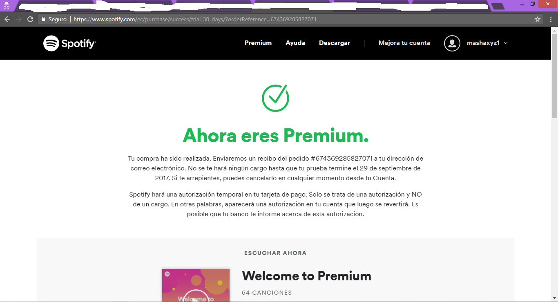Reload the page with the refresh icon
The image size is (558, 302).
click(x=30, y=19)
